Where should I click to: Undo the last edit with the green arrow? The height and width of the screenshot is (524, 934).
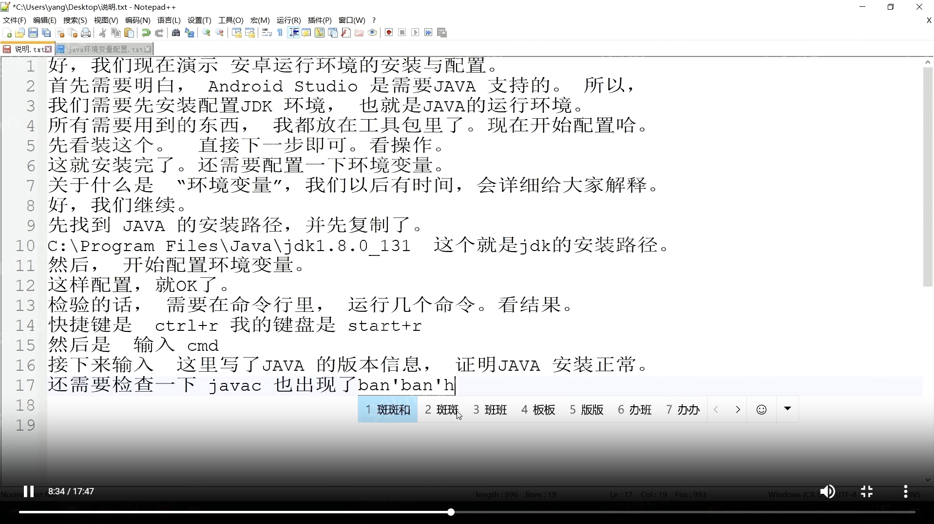click(x=146, y=33)
